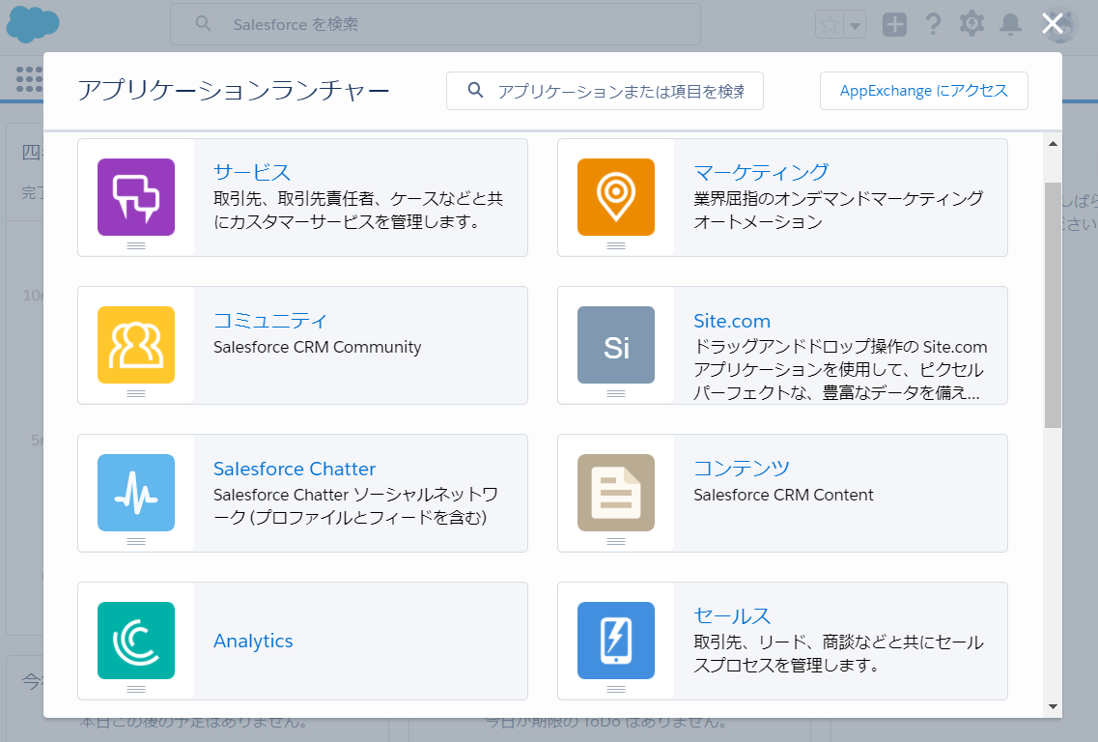Click the global actions plus icon

tap(894, 24)
